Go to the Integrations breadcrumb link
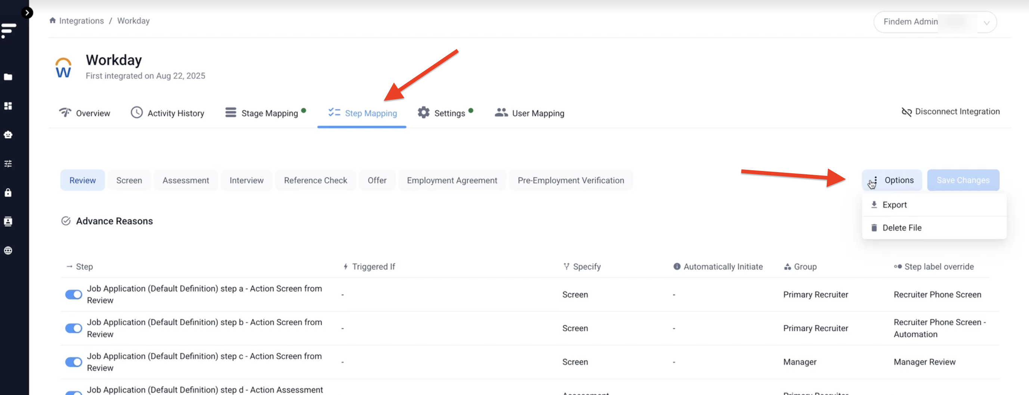The image size is (1029, 395). [x=81, y=21]
